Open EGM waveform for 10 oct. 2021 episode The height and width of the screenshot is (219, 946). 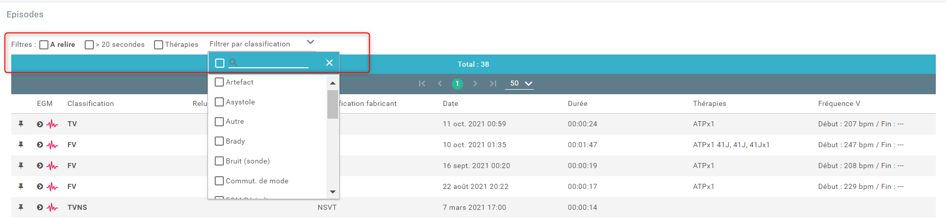[52, 145]
